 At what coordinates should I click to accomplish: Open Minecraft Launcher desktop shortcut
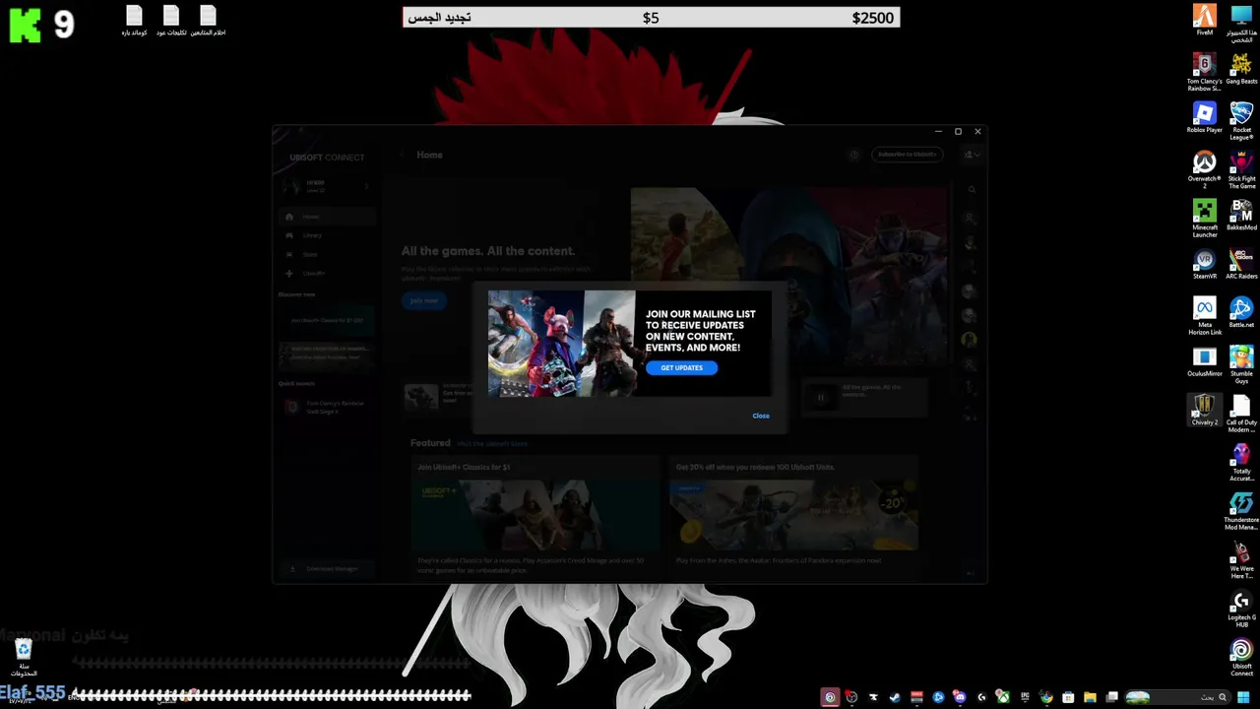(1205, 218)
